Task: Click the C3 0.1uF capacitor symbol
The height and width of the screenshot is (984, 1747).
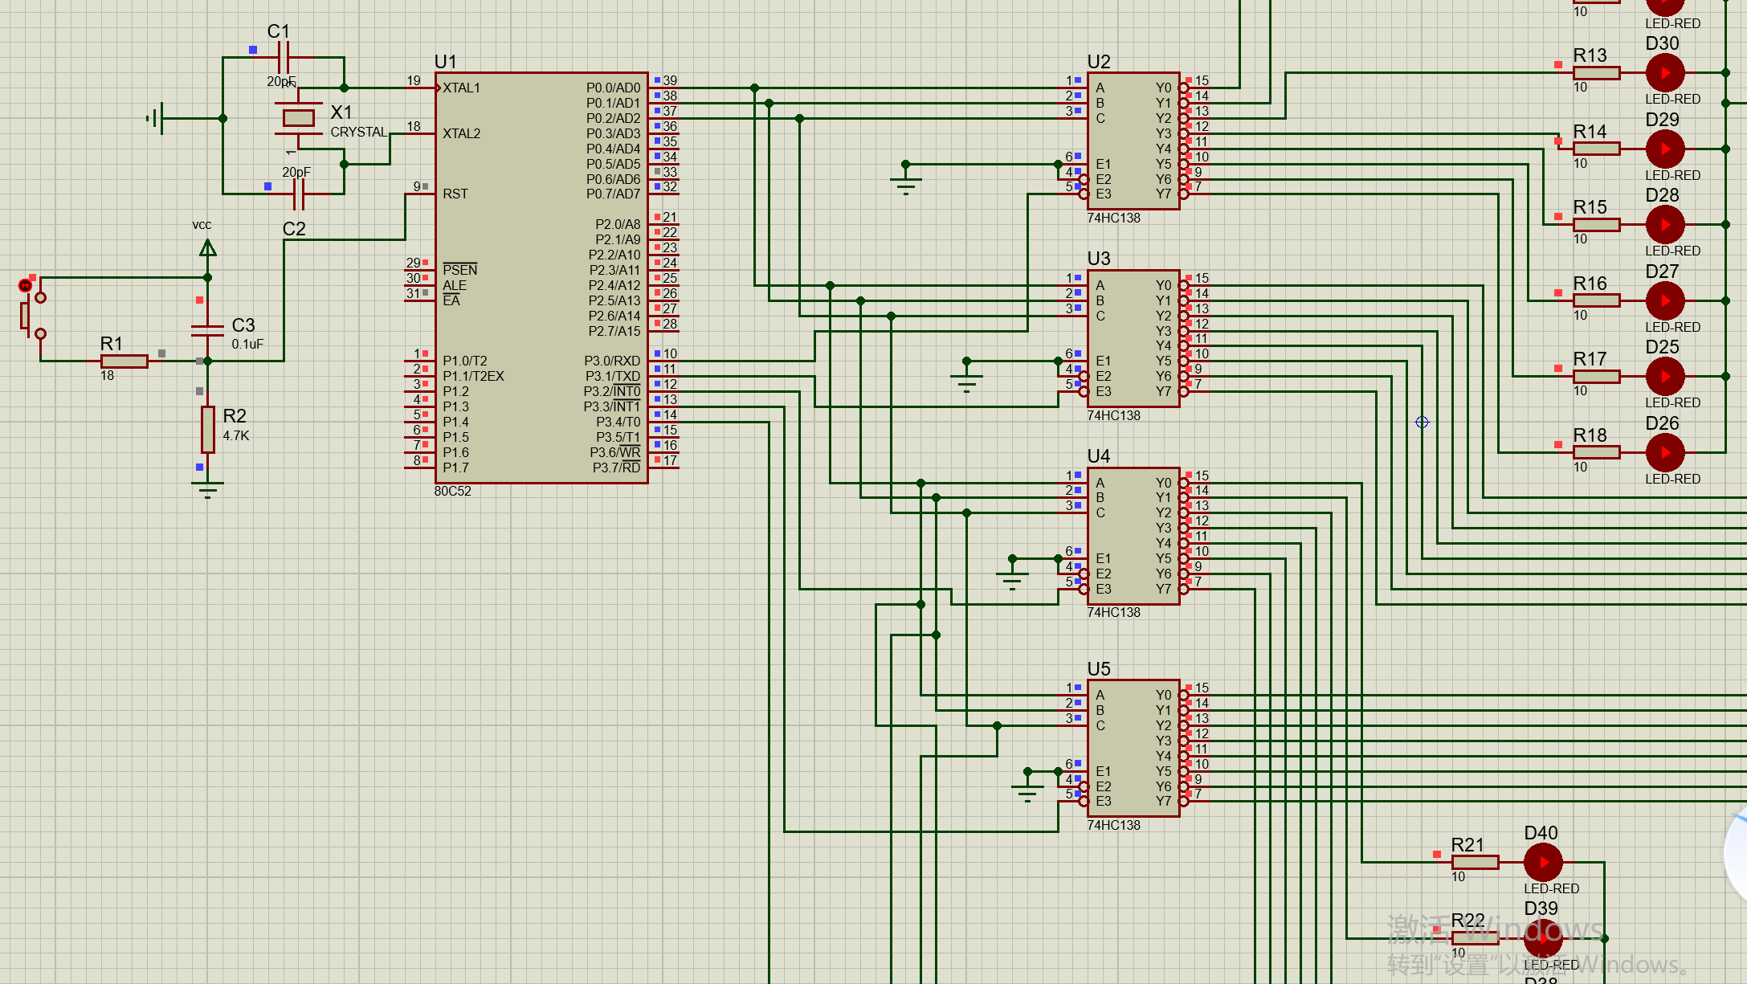Action: click(207, 329)
